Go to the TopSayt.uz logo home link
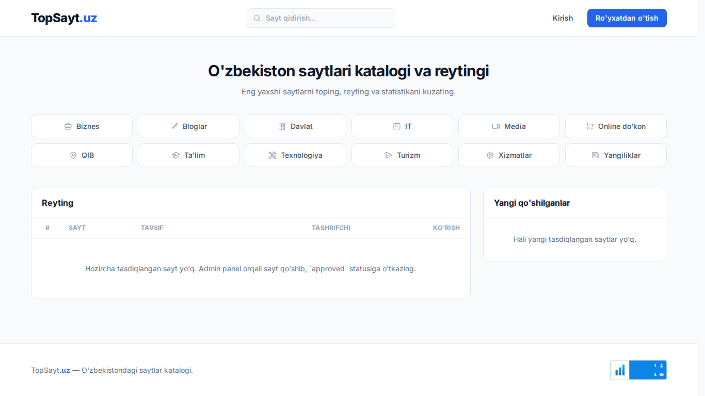The height and width of the screenshot is (396, 705). 64,18
